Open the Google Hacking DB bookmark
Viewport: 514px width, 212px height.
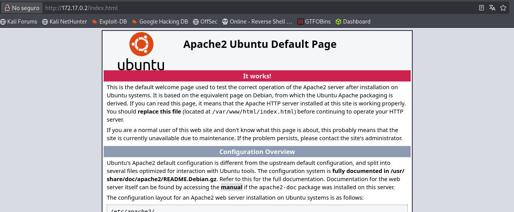(x=160, y=22)
